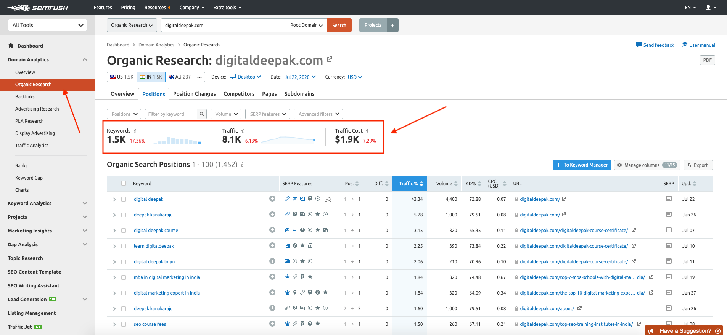Click the more countries ellipsis icon
The width and height of the screenshot is (727, 335).
click(x=199, y=77)
